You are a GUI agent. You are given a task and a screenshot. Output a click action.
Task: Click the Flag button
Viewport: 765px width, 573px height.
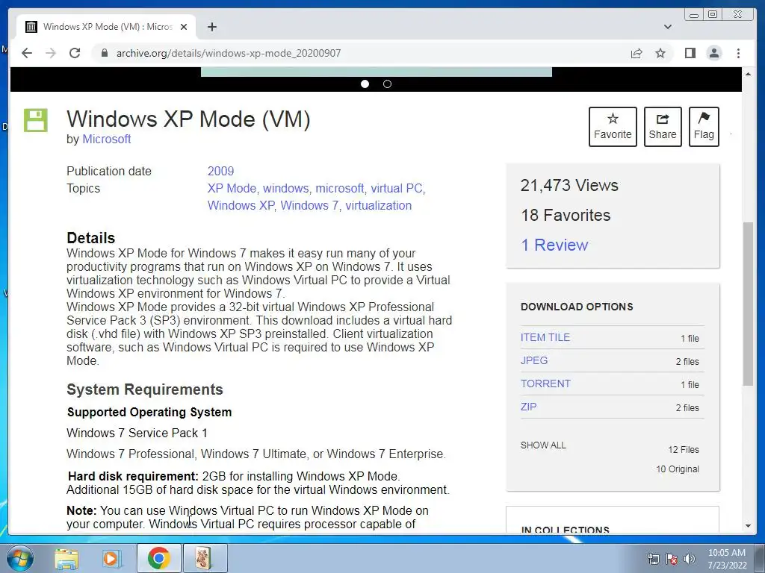tap(704, 127)
